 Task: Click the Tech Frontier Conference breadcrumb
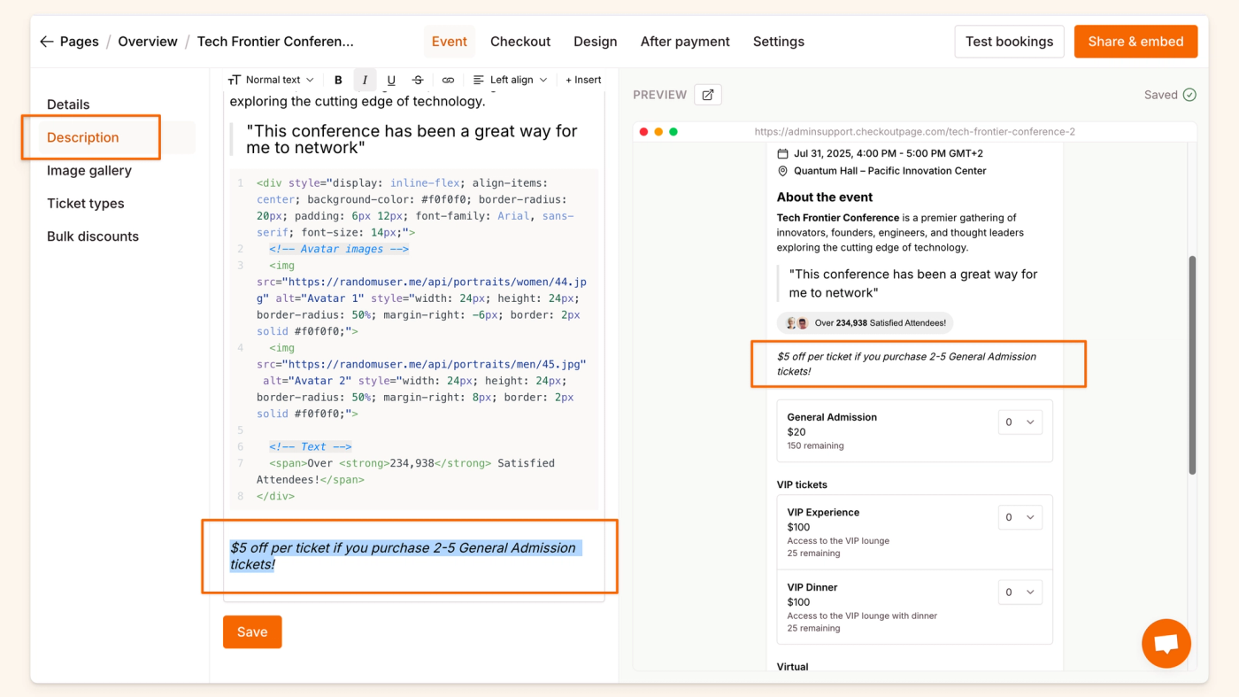(x=275, y=42)
